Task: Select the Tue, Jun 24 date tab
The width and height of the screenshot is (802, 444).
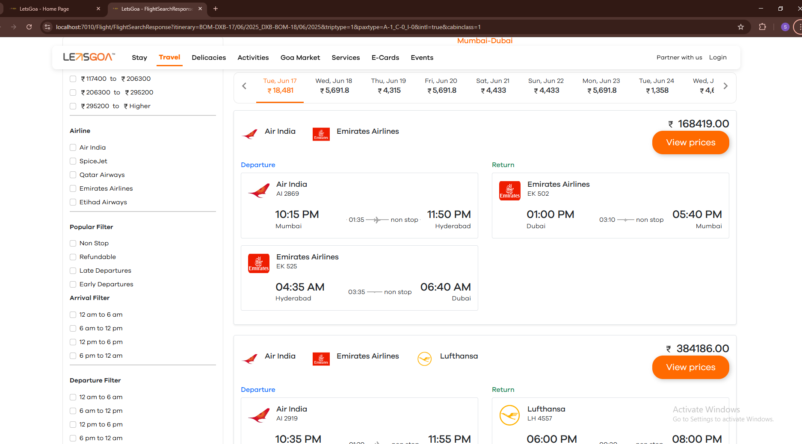Action: click(657, 86)
